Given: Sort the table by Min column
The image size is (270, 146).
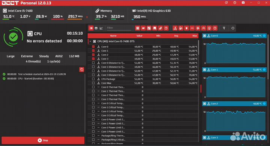Looking at the screenshot, I should click(158, 36).
